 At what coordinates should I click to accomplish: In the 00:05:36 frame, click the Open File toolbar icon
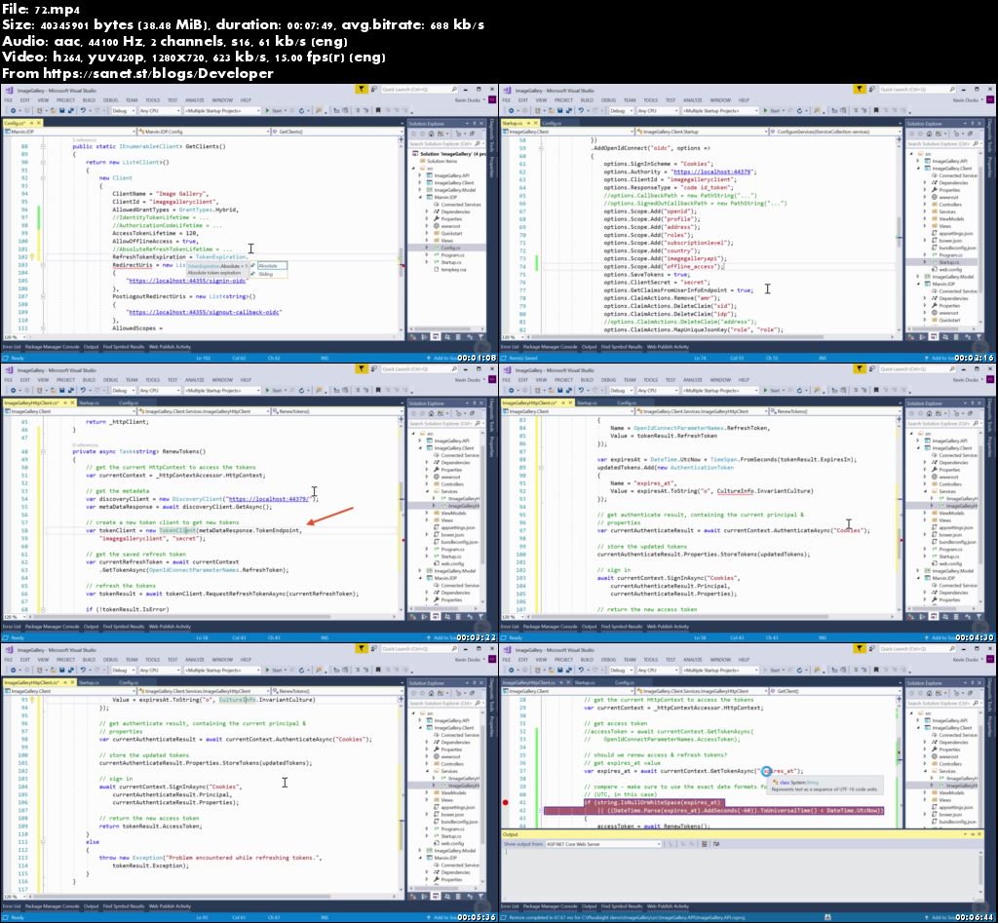pyautogui.click(x=54, y=670)
